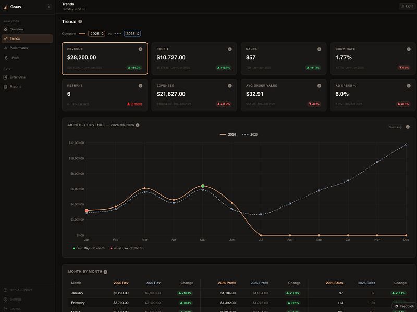
Task: Select the Expenses metric card
Action: 194,95
